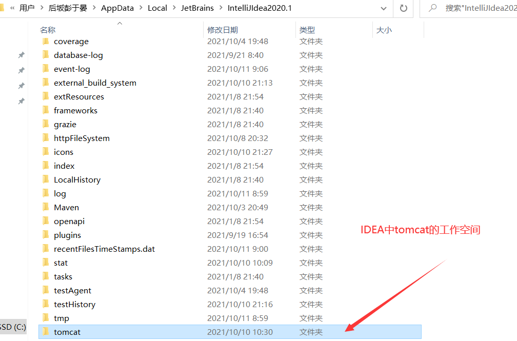This screenshot has height=341, width=517.
Task: Click the testHistory folder icon
Action: click(x=46, y=305)
